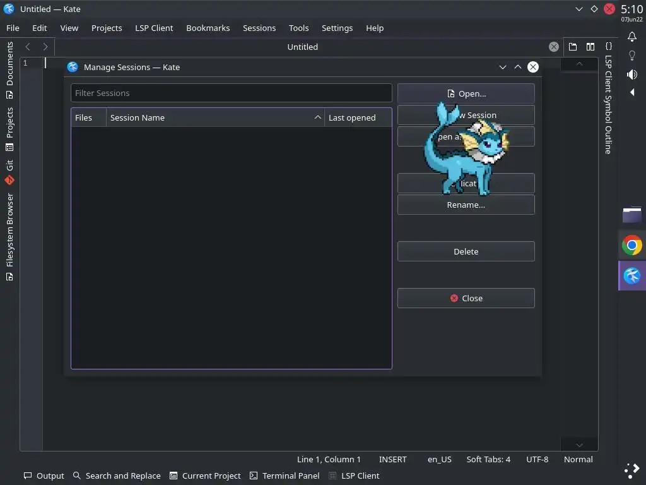Screen dimensions: 646x485
Task: Open the Settings menu
Action: [x=337, y=28]
